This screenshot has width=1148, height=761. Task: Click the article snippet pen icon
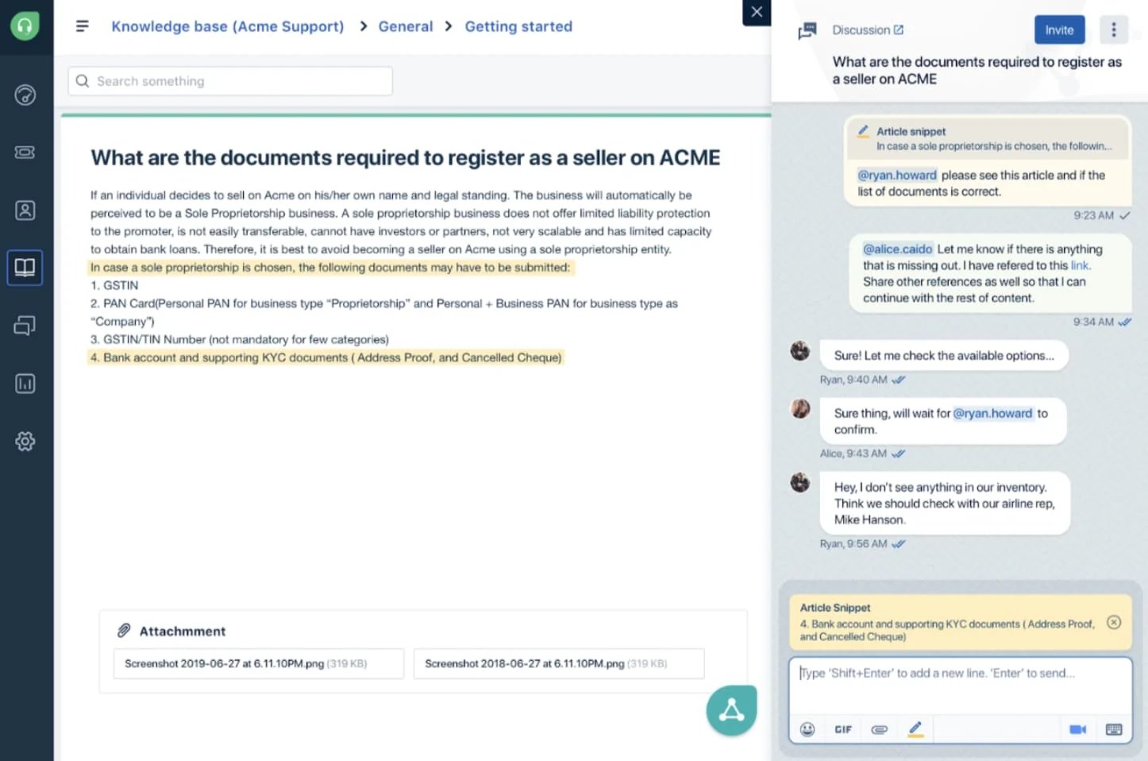point(863,131)
